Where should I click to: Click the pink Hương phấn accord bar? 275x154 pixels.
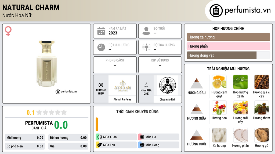click(x=228, y=46)
